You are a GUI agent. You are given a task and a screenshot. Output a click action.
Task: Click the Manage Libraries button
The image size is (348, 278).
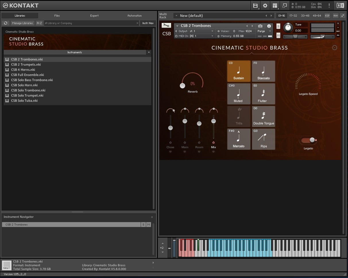coord(22,23)
